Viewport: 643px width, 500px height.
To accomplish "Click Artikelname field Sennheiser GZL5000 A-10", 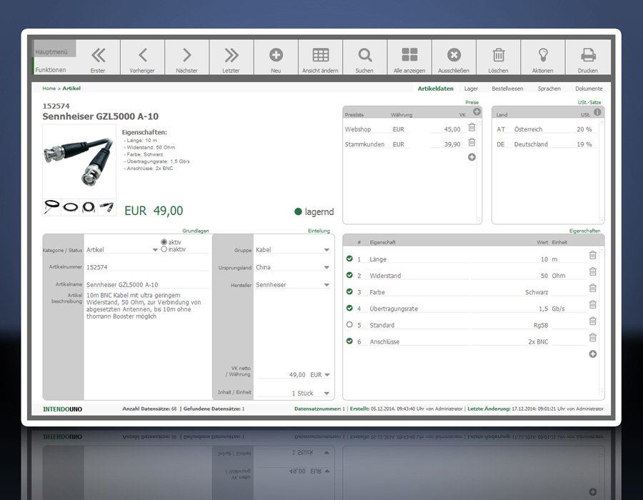I will click(146, 285).
